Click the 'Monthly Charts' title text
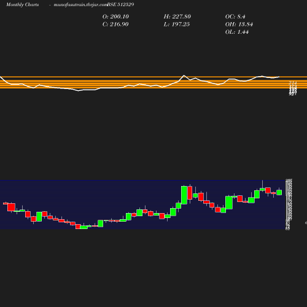This screenshot has height=307, width=307. pyautogui.click(x=23, y=4)
